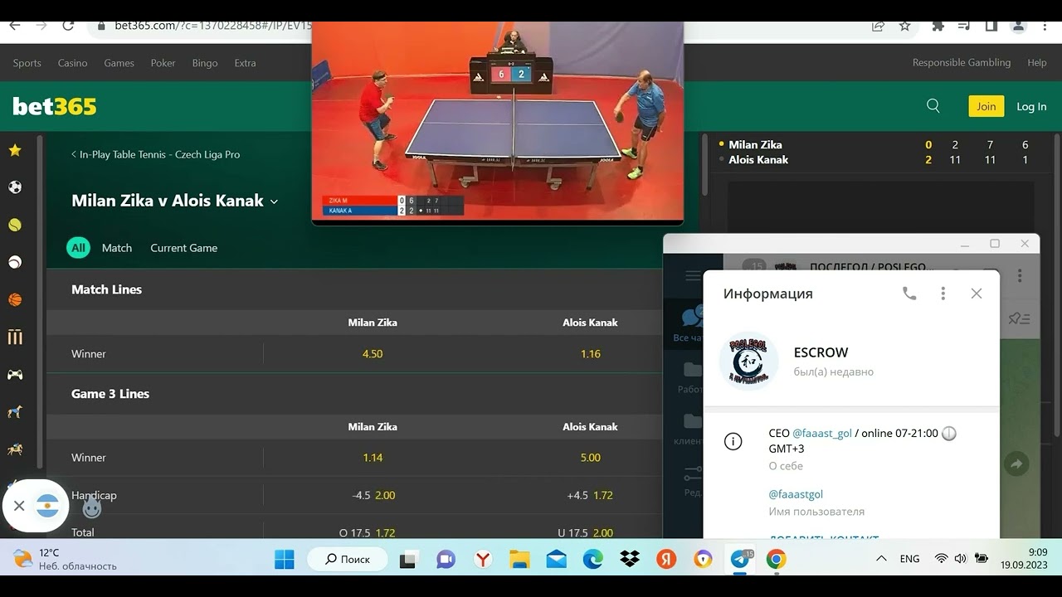Select the Tennis ball sport icon
The width and height of the screenshot is (1062, 597).
coord(15,225)
